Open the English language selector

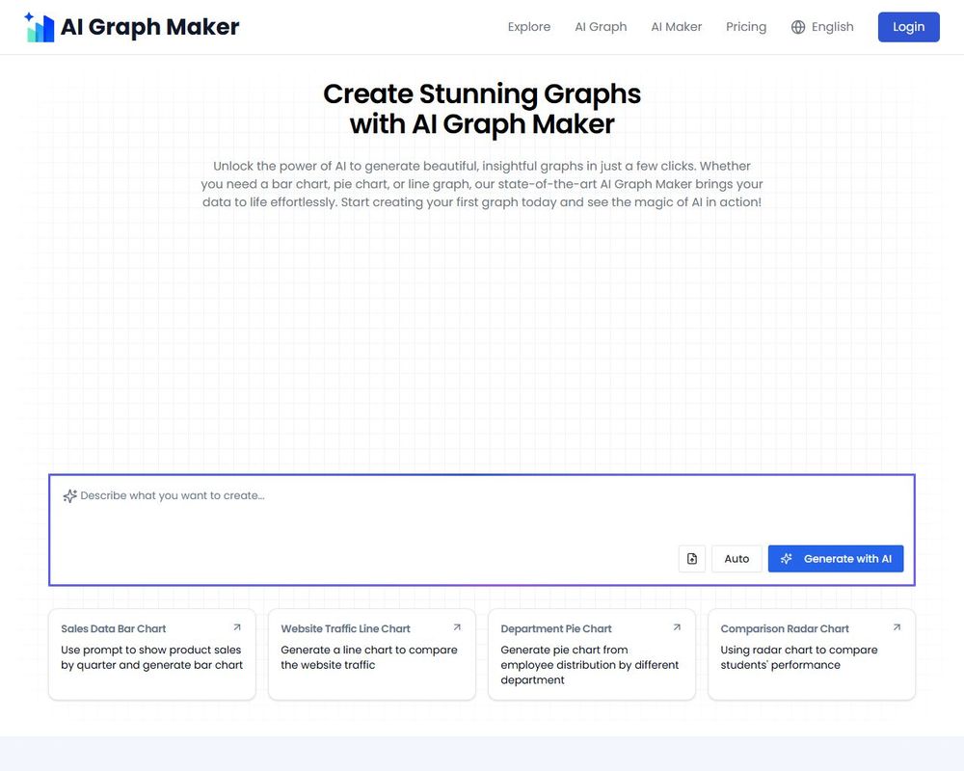coord(822,27)
